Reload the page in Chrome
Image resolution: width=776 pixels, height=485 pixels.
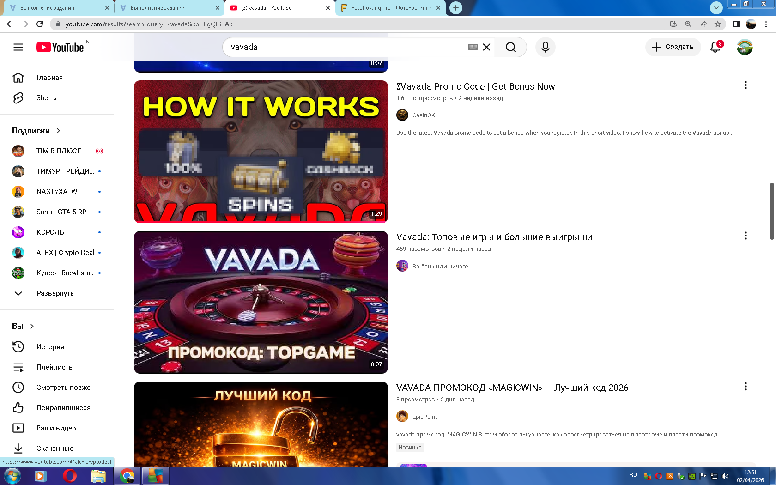point(40,24)
